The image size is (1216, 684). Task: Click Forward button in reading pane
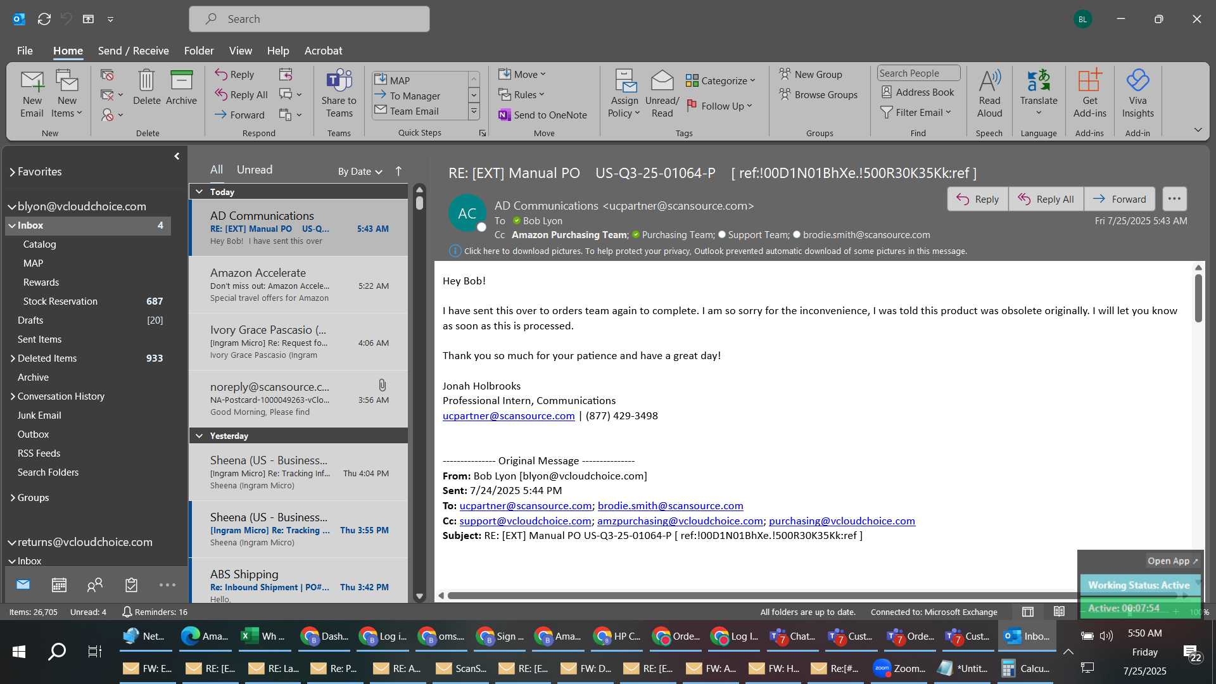[x=1119, y=199]
